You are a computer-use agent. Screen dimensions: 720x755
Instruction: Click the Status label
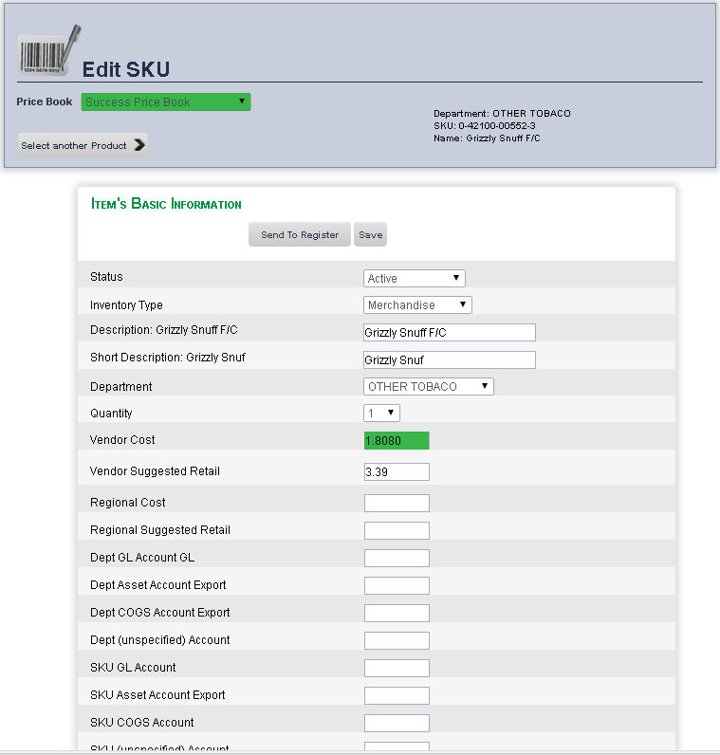click(x=106, y=277)
